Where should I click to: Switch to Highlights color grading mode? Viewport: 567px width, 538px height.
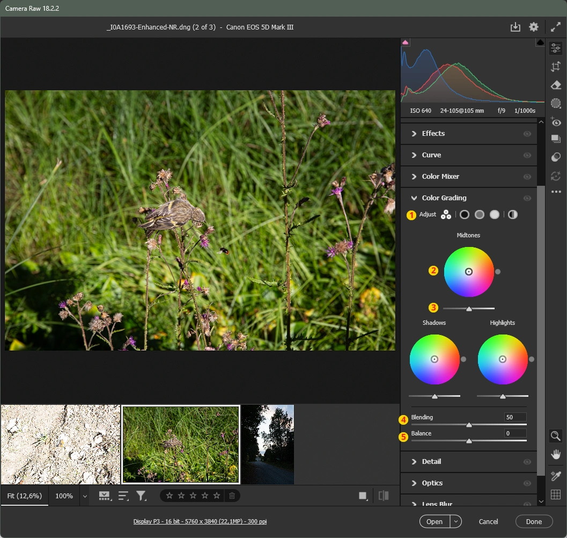point(495,215)
